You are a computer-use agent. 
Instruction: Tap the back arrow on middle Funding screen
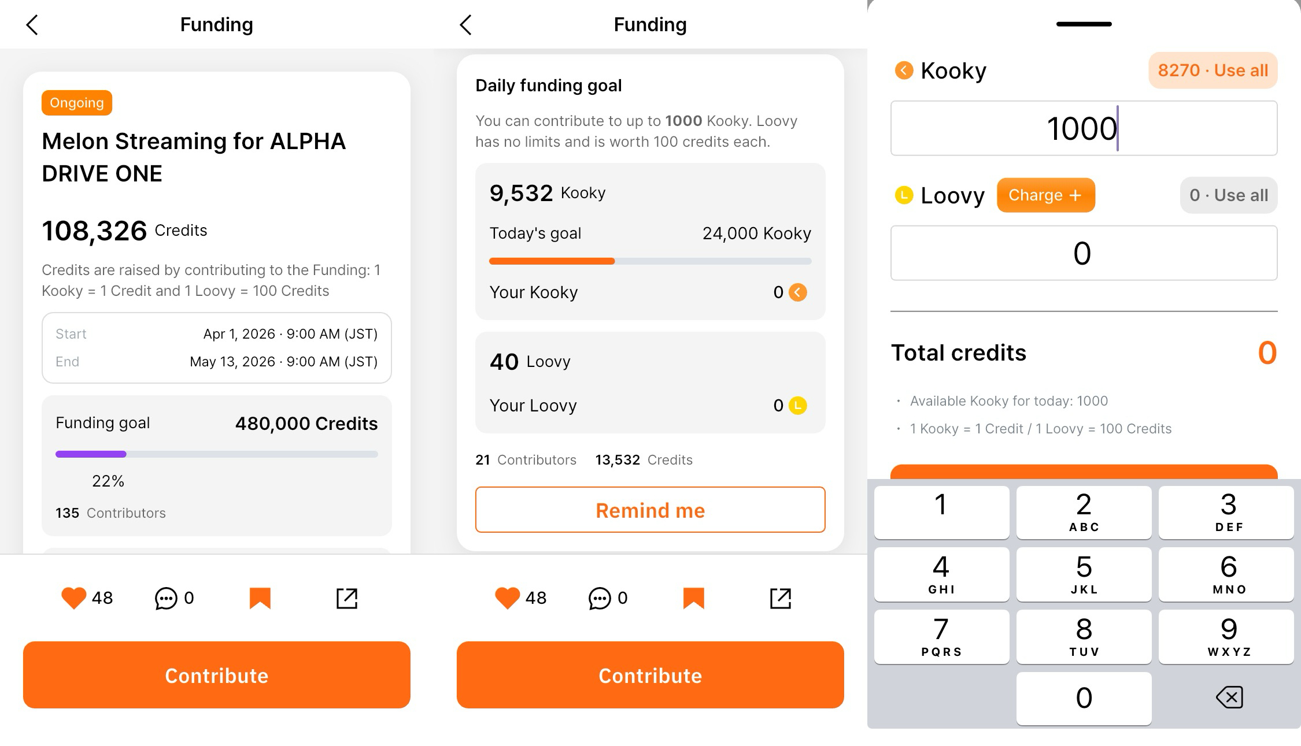[x=466, y=25]
